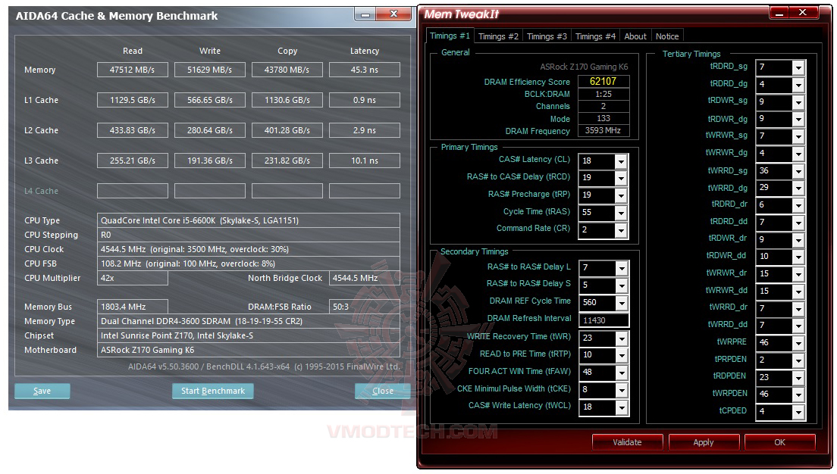The image size is (837, 474).
Task: Click Memory Copy value 43780 MB/s
Action: click(287, 70)
